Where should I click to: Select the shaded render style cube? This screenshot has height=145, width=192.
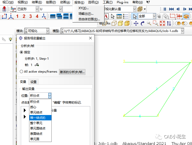pyautogui.click(x=127, y=23)
